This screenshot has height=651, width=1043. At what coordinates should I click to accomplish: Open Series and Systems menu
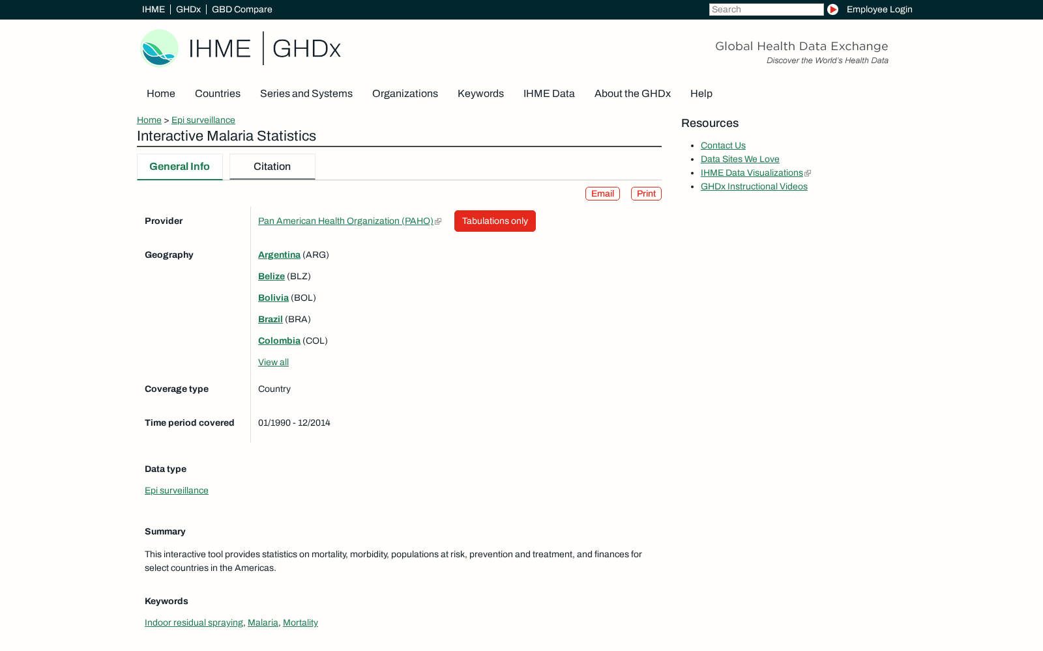pos(306,94)
